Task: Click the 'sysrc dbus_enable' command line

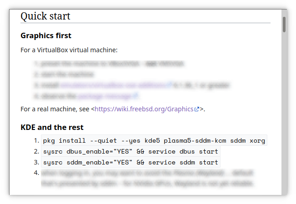Action: tap(130, 151)
